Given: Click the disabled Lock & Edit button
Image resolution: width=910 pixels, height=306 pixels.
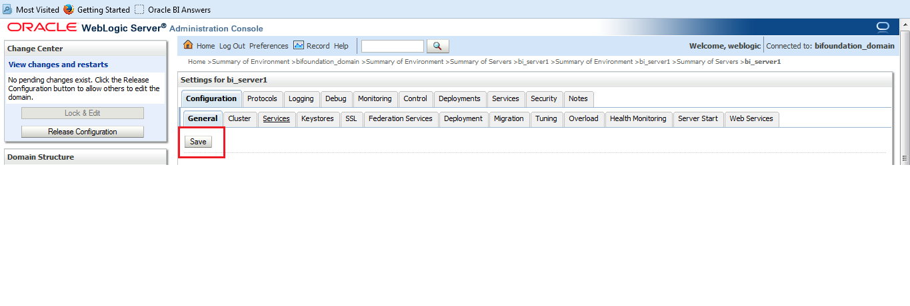Looking at the screenshot, I should [x=83, y=113].
